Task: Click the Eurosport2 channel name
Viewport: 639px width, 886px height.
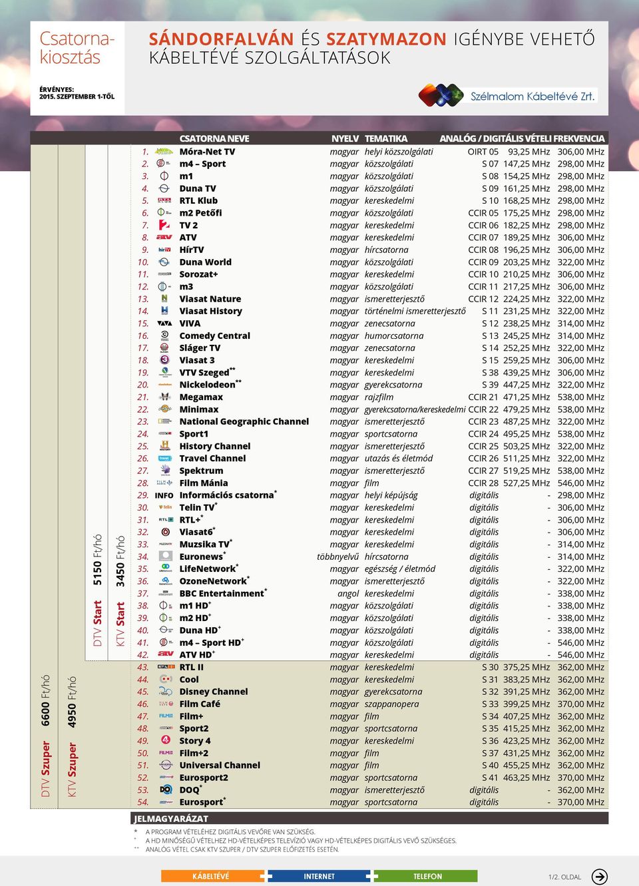Action: 204,777
